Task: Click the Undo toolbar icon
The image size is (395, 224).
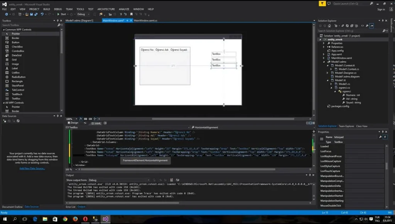Action: 42,14
